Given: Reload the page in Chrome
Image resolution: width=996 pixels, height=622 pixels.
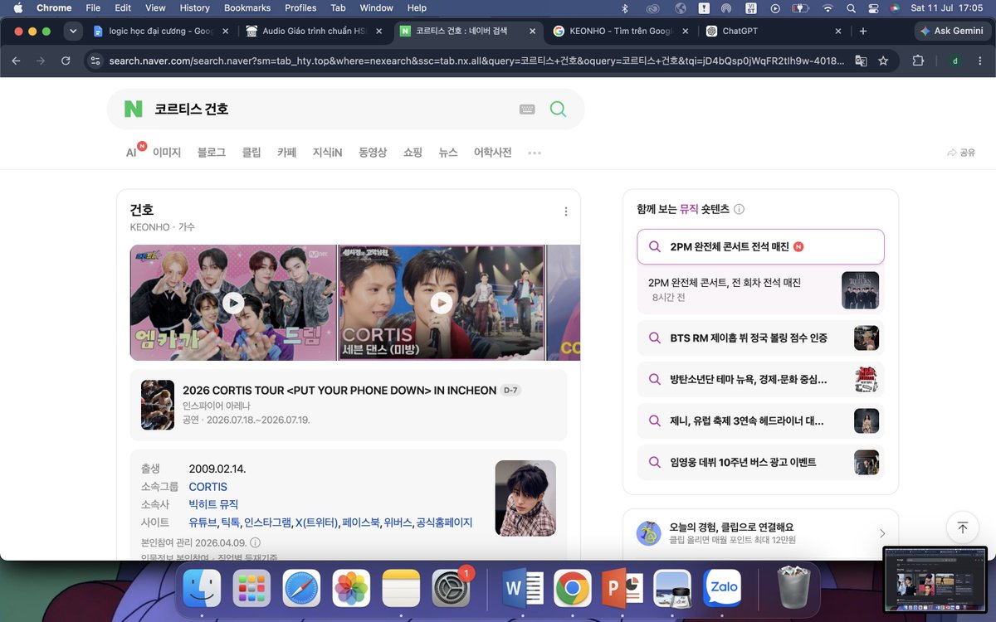Looking at the screenshot, I should (x=66, y=61).
